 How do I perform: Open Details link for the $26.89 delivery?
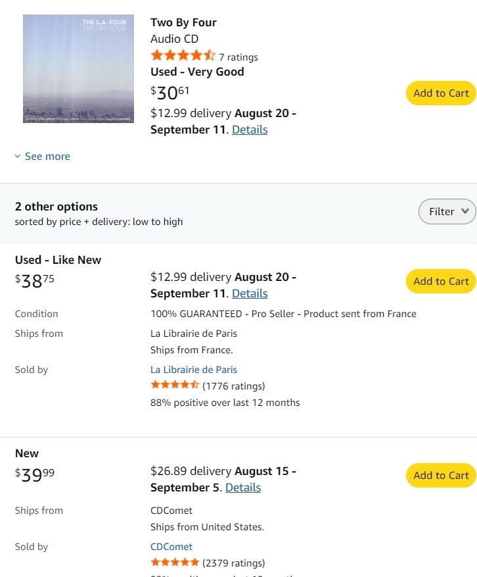[x=243, y=488]
